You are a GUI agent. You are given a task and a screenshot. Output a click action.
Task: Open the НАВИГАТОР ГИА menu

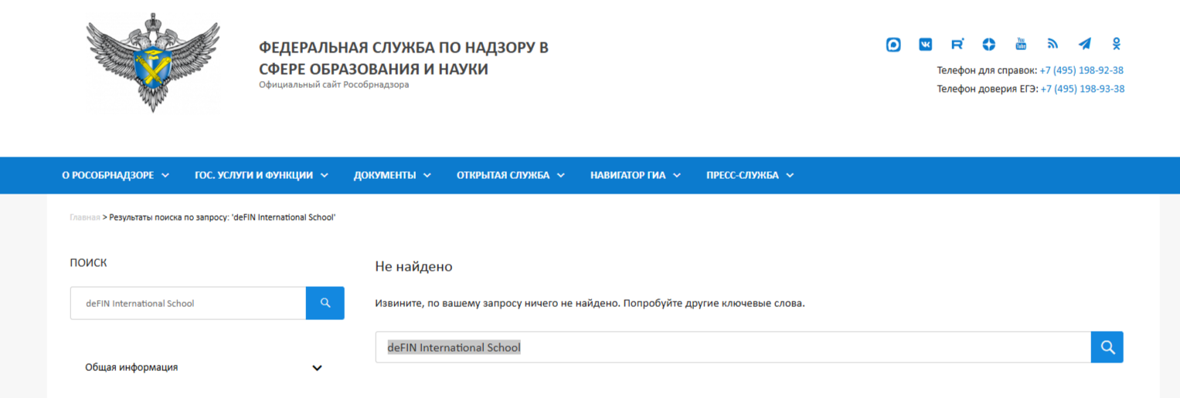point(635,175)
